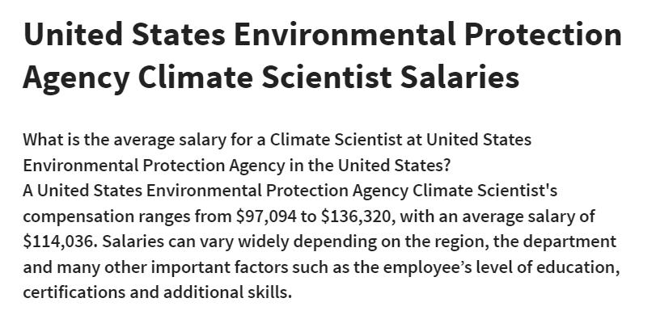656x315 pixels.
Task: Click the text line ending 'Climate Scientist's'
Action: point(290,191)
